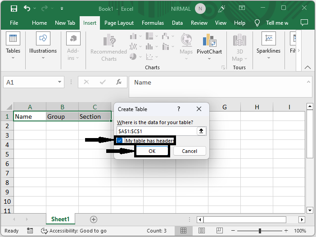Switch to the Home tab
Viewport: 316px width, 237px height.
tap(39, 23)
